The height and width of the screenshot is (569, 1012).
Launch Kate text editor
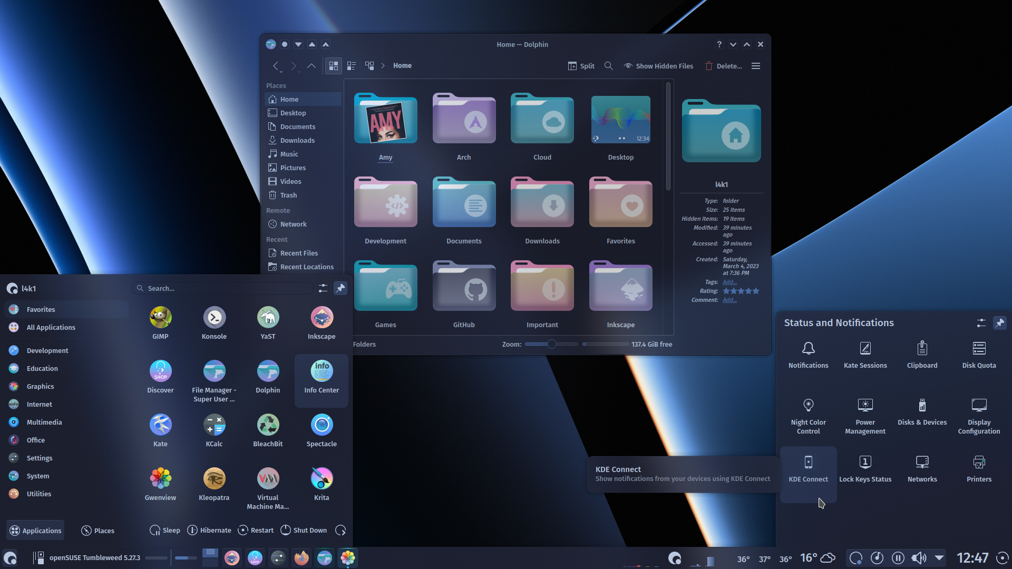[x=160, y=430]
